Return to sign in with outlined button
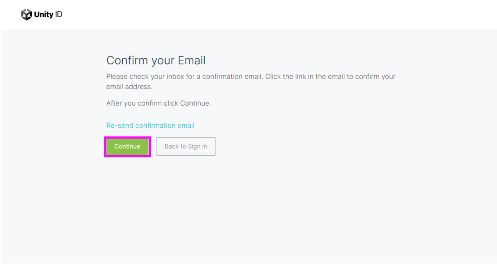The width and height of the screenshot is (497, 264). click(186, 147)
